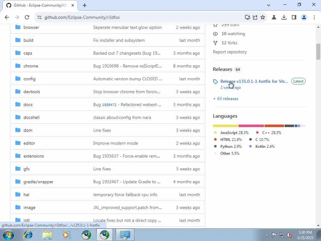Open the gfx folder
Image resolution: width=321 pixels, height=241 pixels.
27,169
